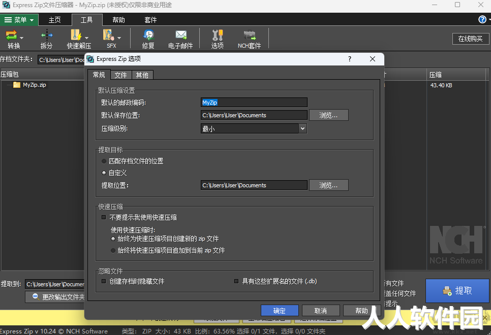Toggle 具有这些扩展名的文件 (.db) checkbox
Screen dimensions: 491x335
pos(236,281)
